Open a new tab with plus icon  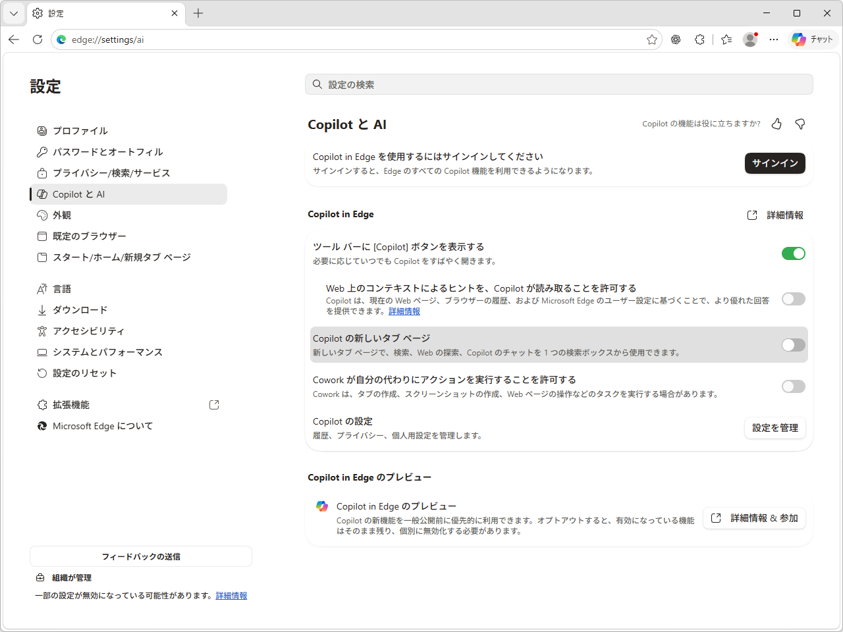tap(198, 13)
